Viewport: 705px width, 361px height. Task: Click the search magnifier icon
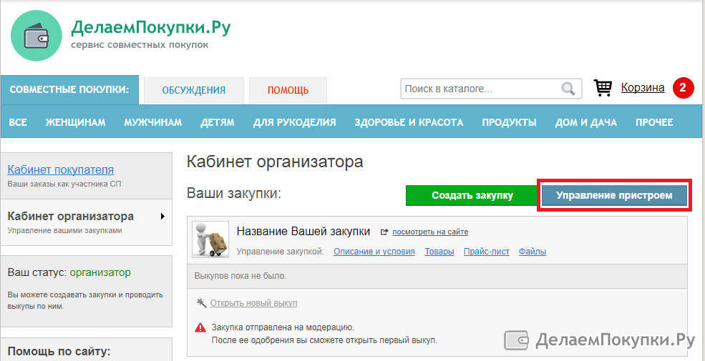[568, 89]
